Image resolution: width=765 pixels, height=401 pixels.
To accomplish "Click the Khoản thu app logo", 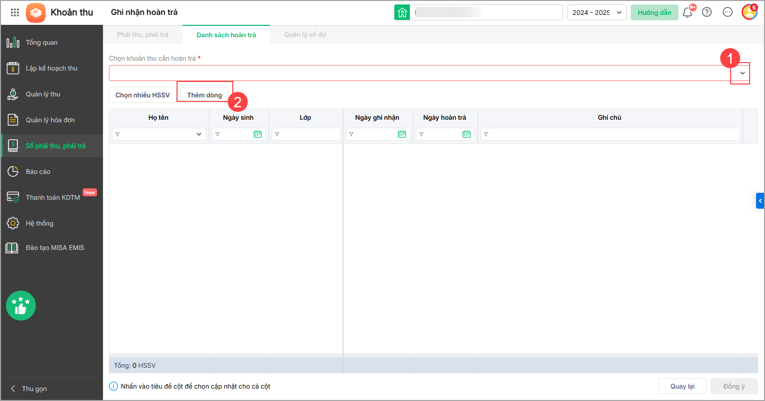I will tap(35, 12).
